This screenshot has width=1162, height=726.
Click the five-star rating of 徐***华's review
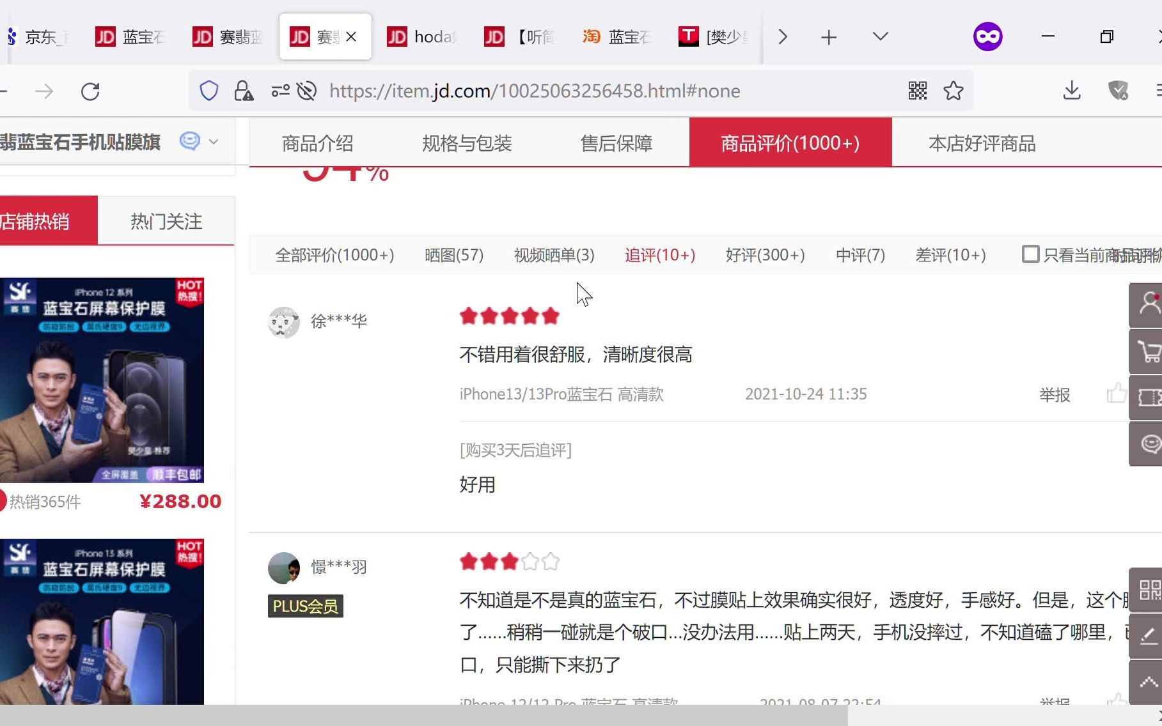[x=510, y=316]
